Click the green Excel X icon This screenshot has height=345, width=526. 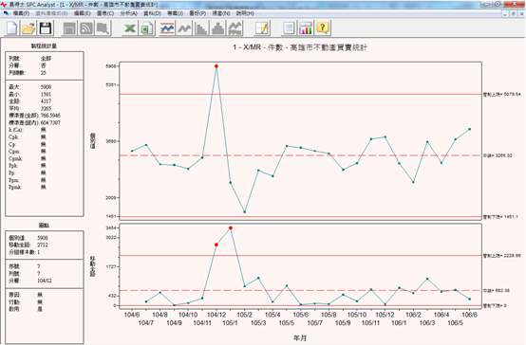(130, 28)
